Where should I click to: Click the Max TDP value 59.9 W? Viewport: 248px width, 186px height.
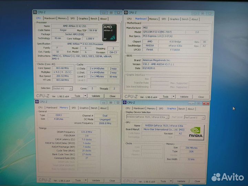pyautogui.click(x=93, y=30)
